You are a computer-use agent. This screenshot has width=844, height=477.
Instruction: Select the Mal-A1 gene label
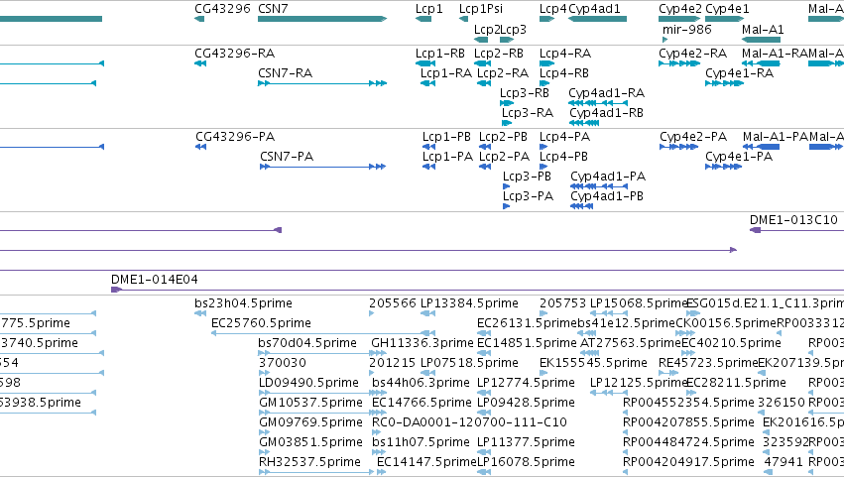click(763, 30)
